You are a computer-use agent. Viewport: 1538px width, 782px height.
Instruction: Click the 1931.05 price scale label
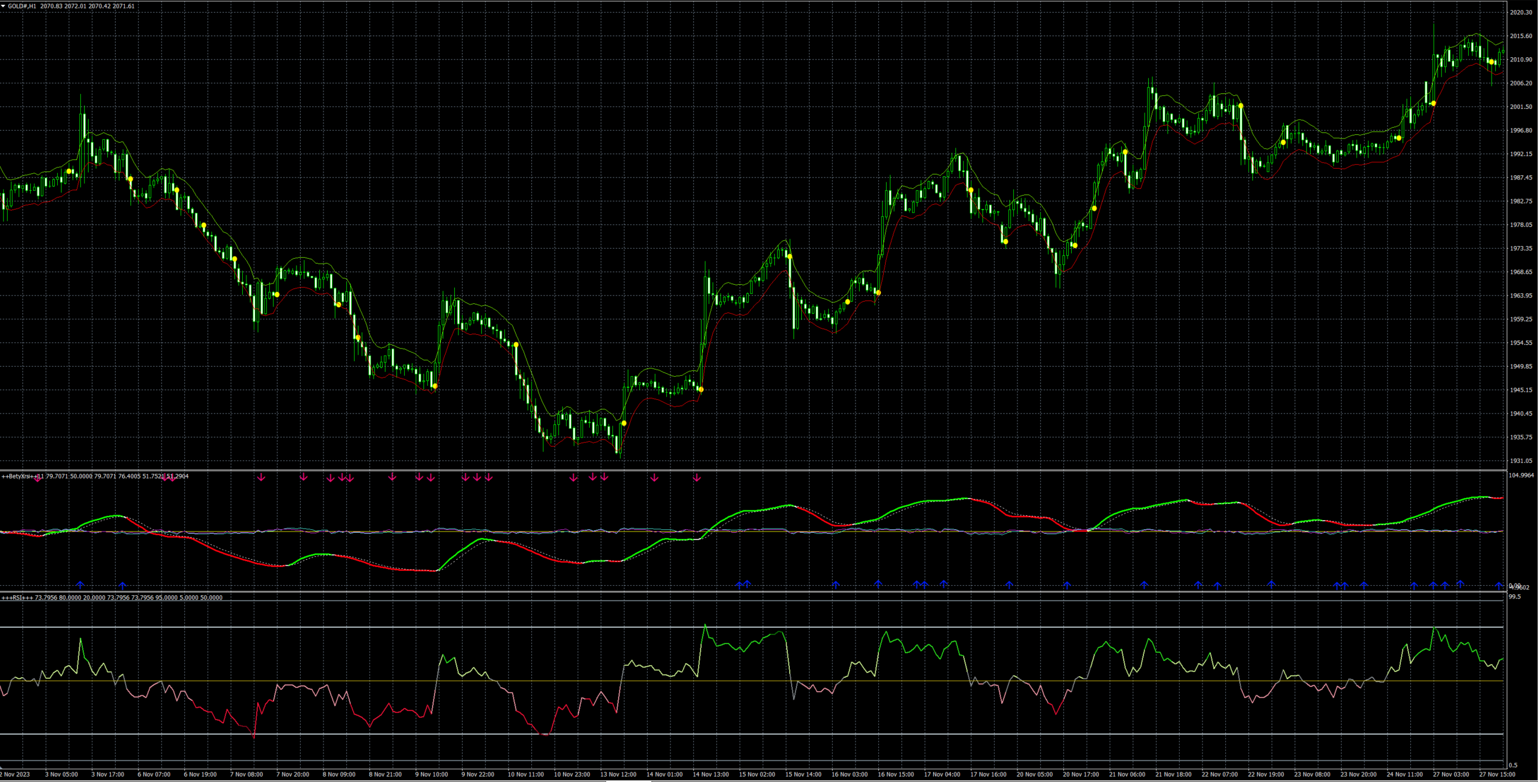tap(1521, 461)
